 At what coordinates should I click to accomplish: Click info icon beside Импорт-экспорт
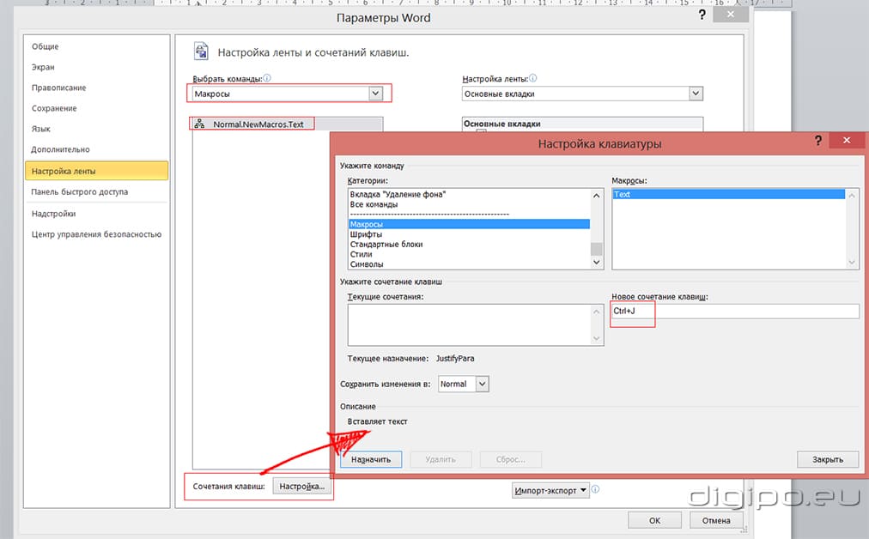(x=595, y=489)
